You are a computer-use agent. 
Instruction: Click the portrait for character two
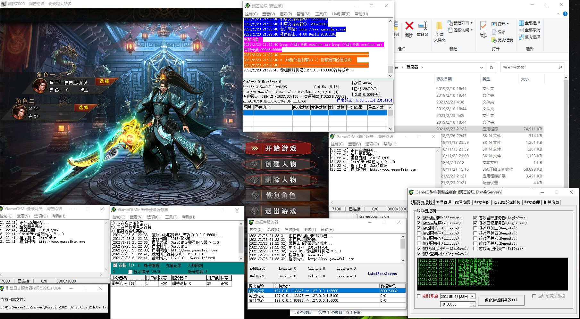[19, 112]
